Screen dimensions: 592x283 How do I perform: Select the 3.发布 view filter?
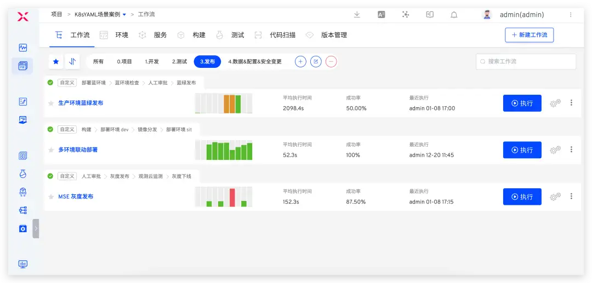207,61
